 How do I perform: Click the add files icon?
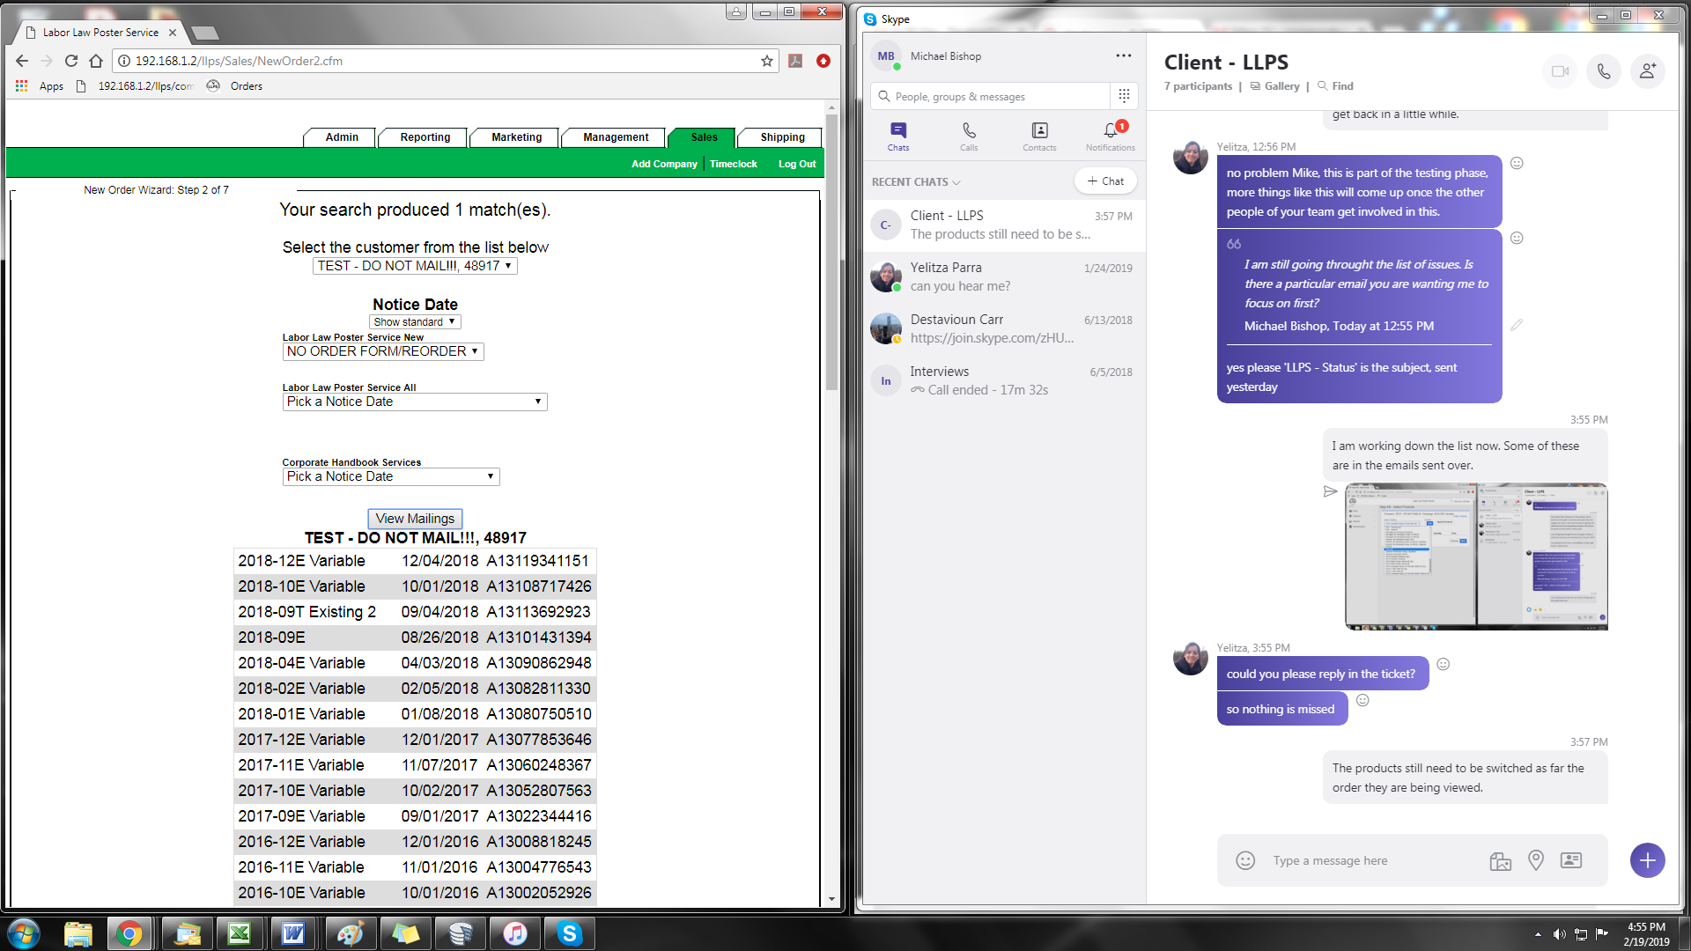(x=1500, y=860)
